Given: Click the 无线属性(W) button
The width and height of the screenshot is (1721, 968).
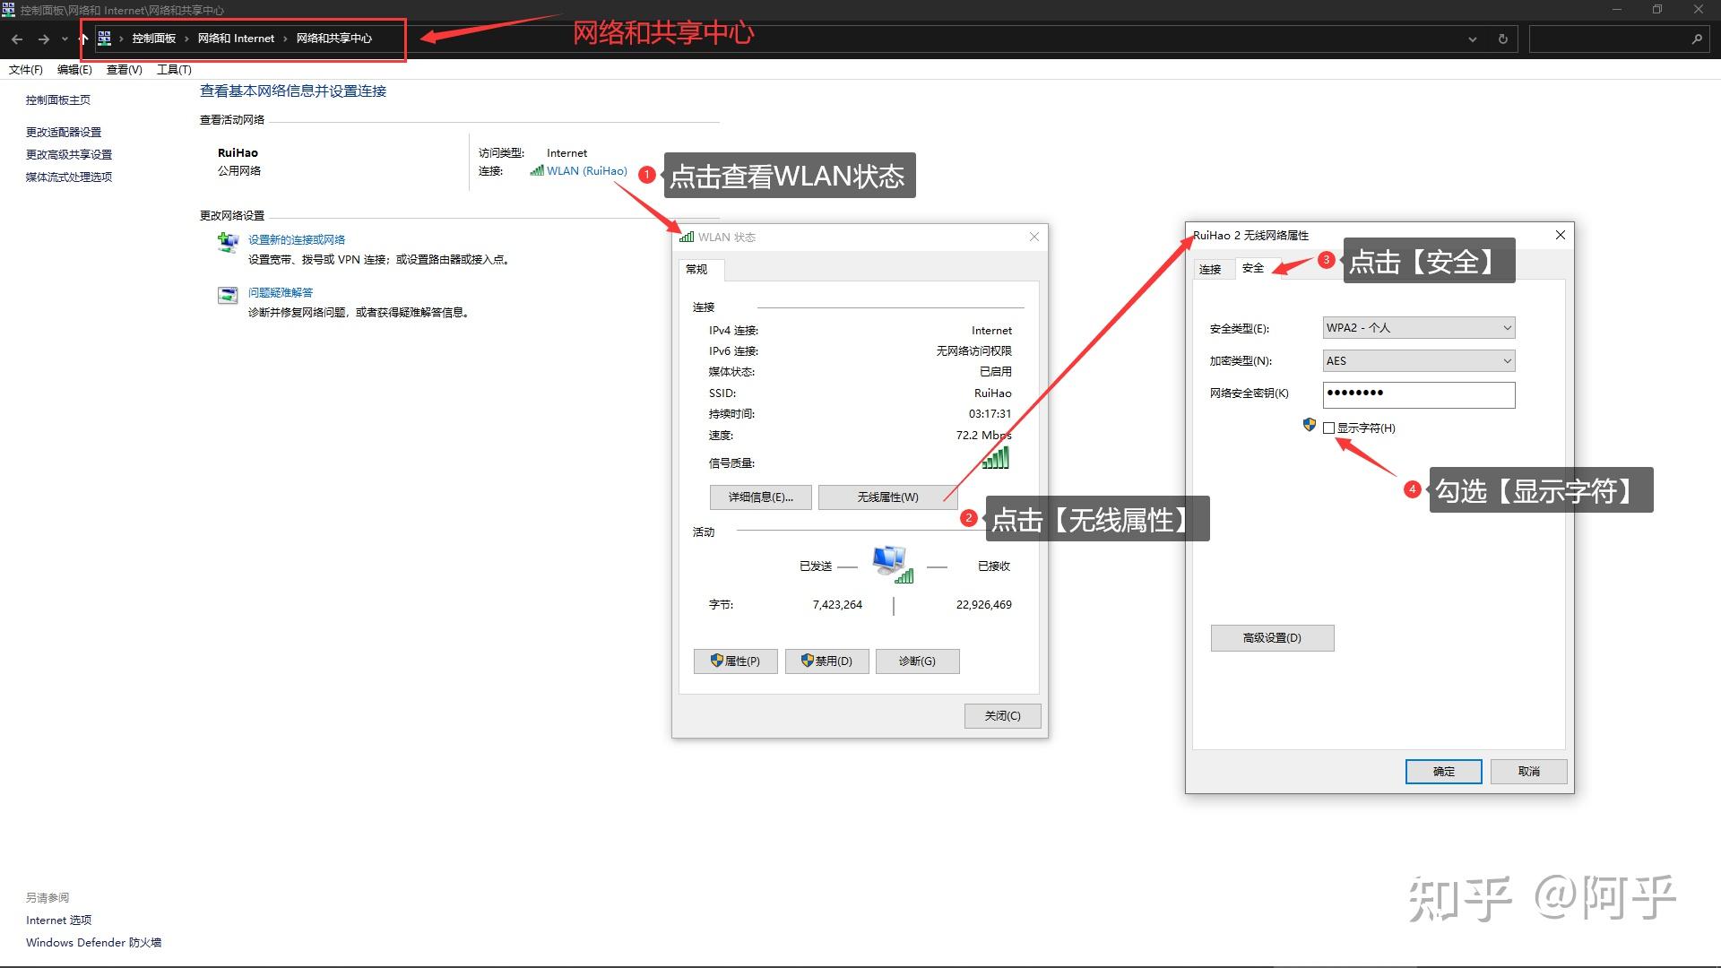Looking at the screenshot, I should [887, 497].
